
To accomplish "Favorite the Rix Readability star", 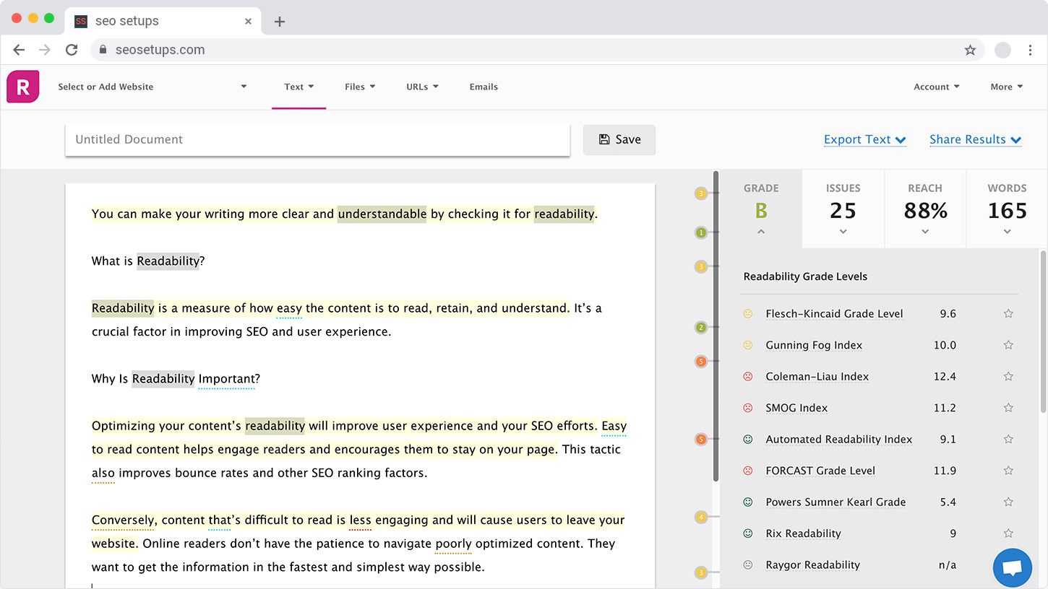I will [1008, 533].
